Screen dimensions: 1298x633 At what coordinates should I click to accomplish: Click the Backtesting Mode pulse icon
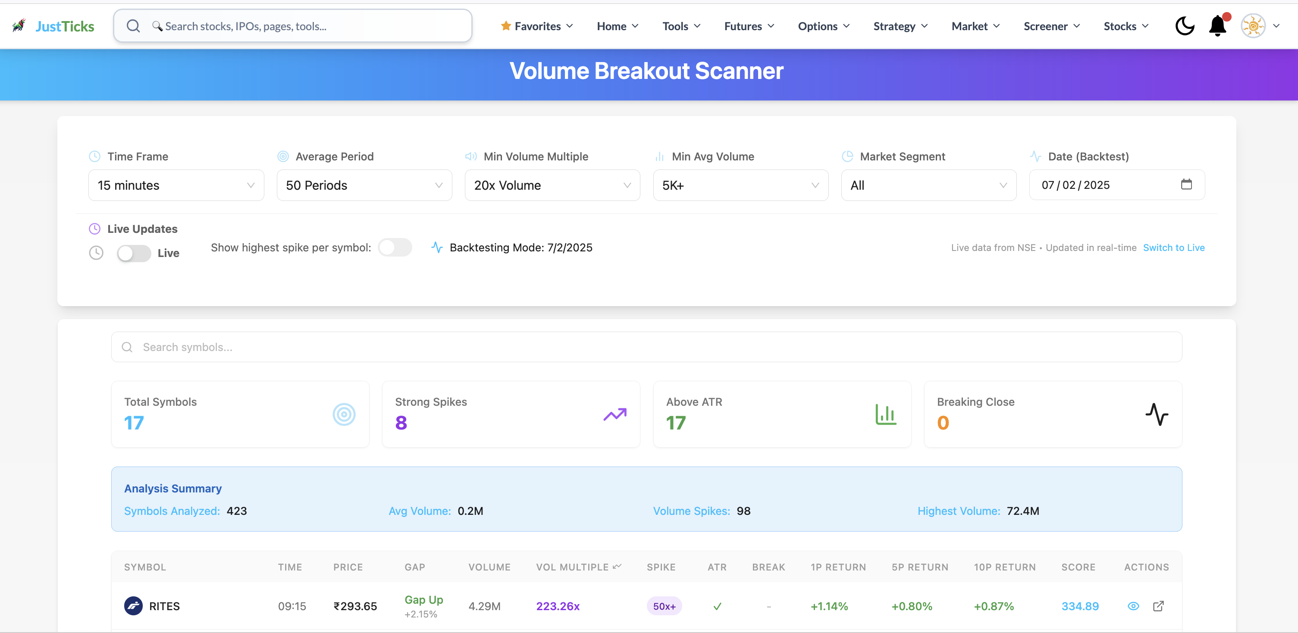(x=437, y=248)
